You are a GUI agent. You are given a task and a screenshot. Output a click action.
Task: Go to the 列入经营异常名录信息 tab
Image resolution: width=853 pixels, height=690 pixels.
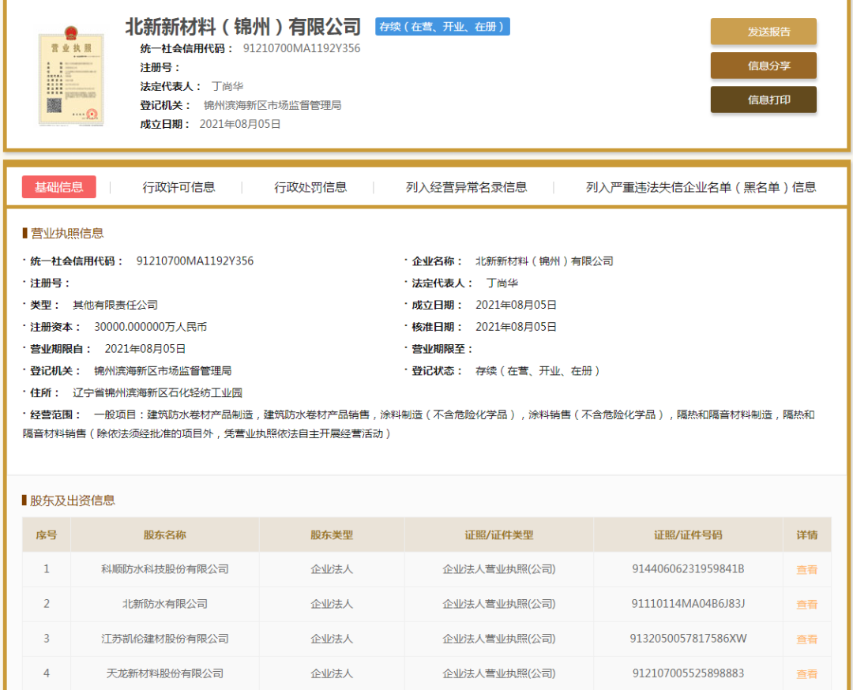click(x=466, y=187)
